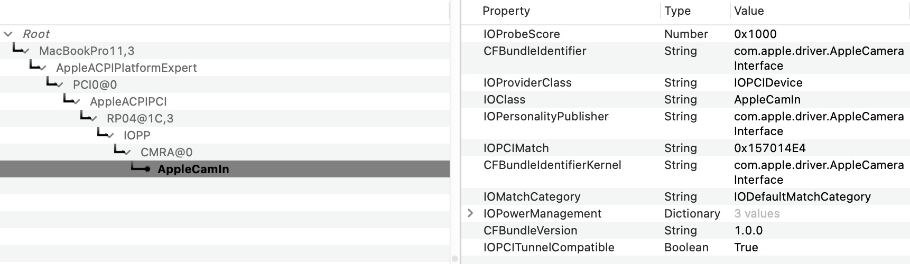
Task: Collapse the PCI0@0 node chevron
Action: [60, 85]
